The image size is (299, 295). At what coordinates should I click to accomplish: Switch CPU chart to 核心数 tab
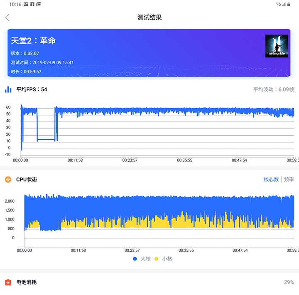pyautogui.click(x=271, y=179)
